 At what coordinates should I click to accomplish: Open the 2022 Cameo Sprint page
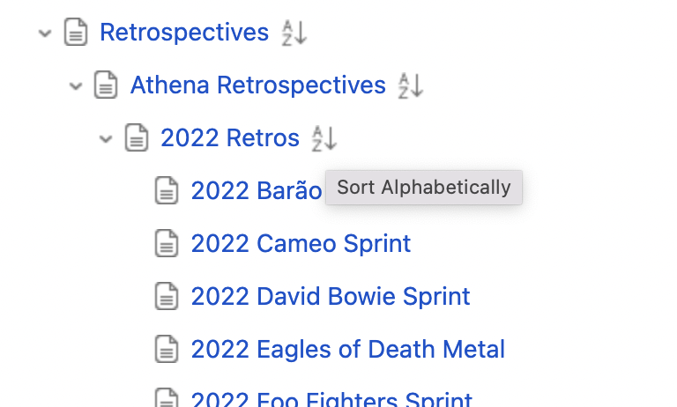click(x=301, y=244)
